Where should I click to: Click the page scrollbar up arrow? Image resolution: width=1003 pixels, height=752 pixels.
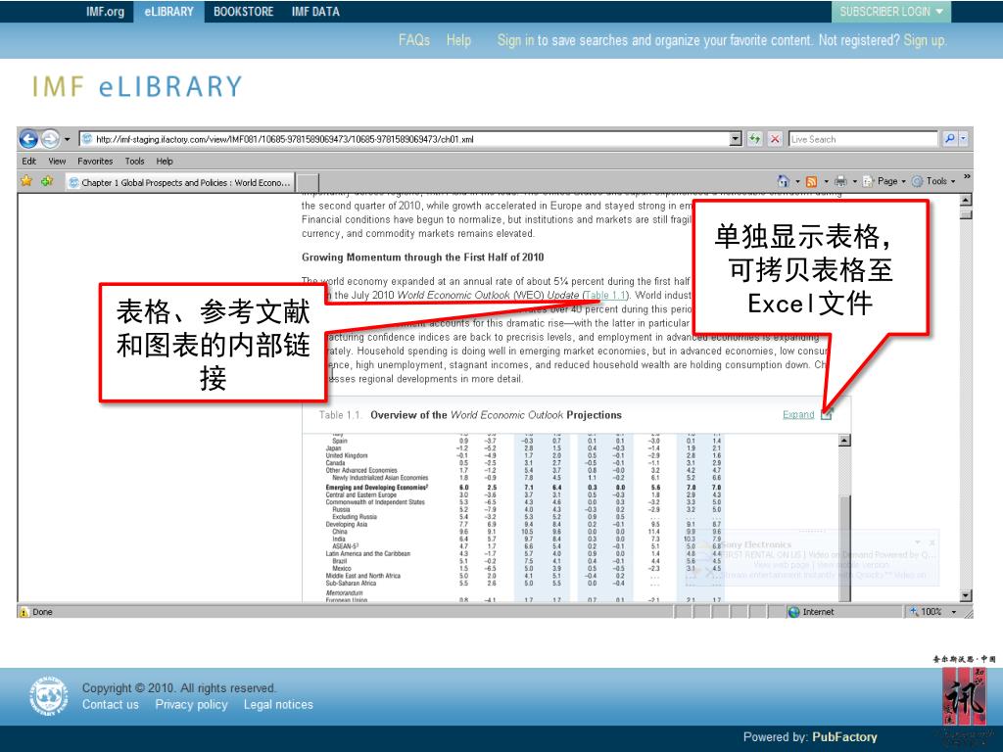(x=966, y=200)
